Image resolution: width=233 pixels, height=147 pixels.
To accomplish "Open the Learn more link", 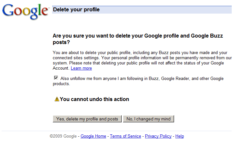I will [x=81, y=68].
